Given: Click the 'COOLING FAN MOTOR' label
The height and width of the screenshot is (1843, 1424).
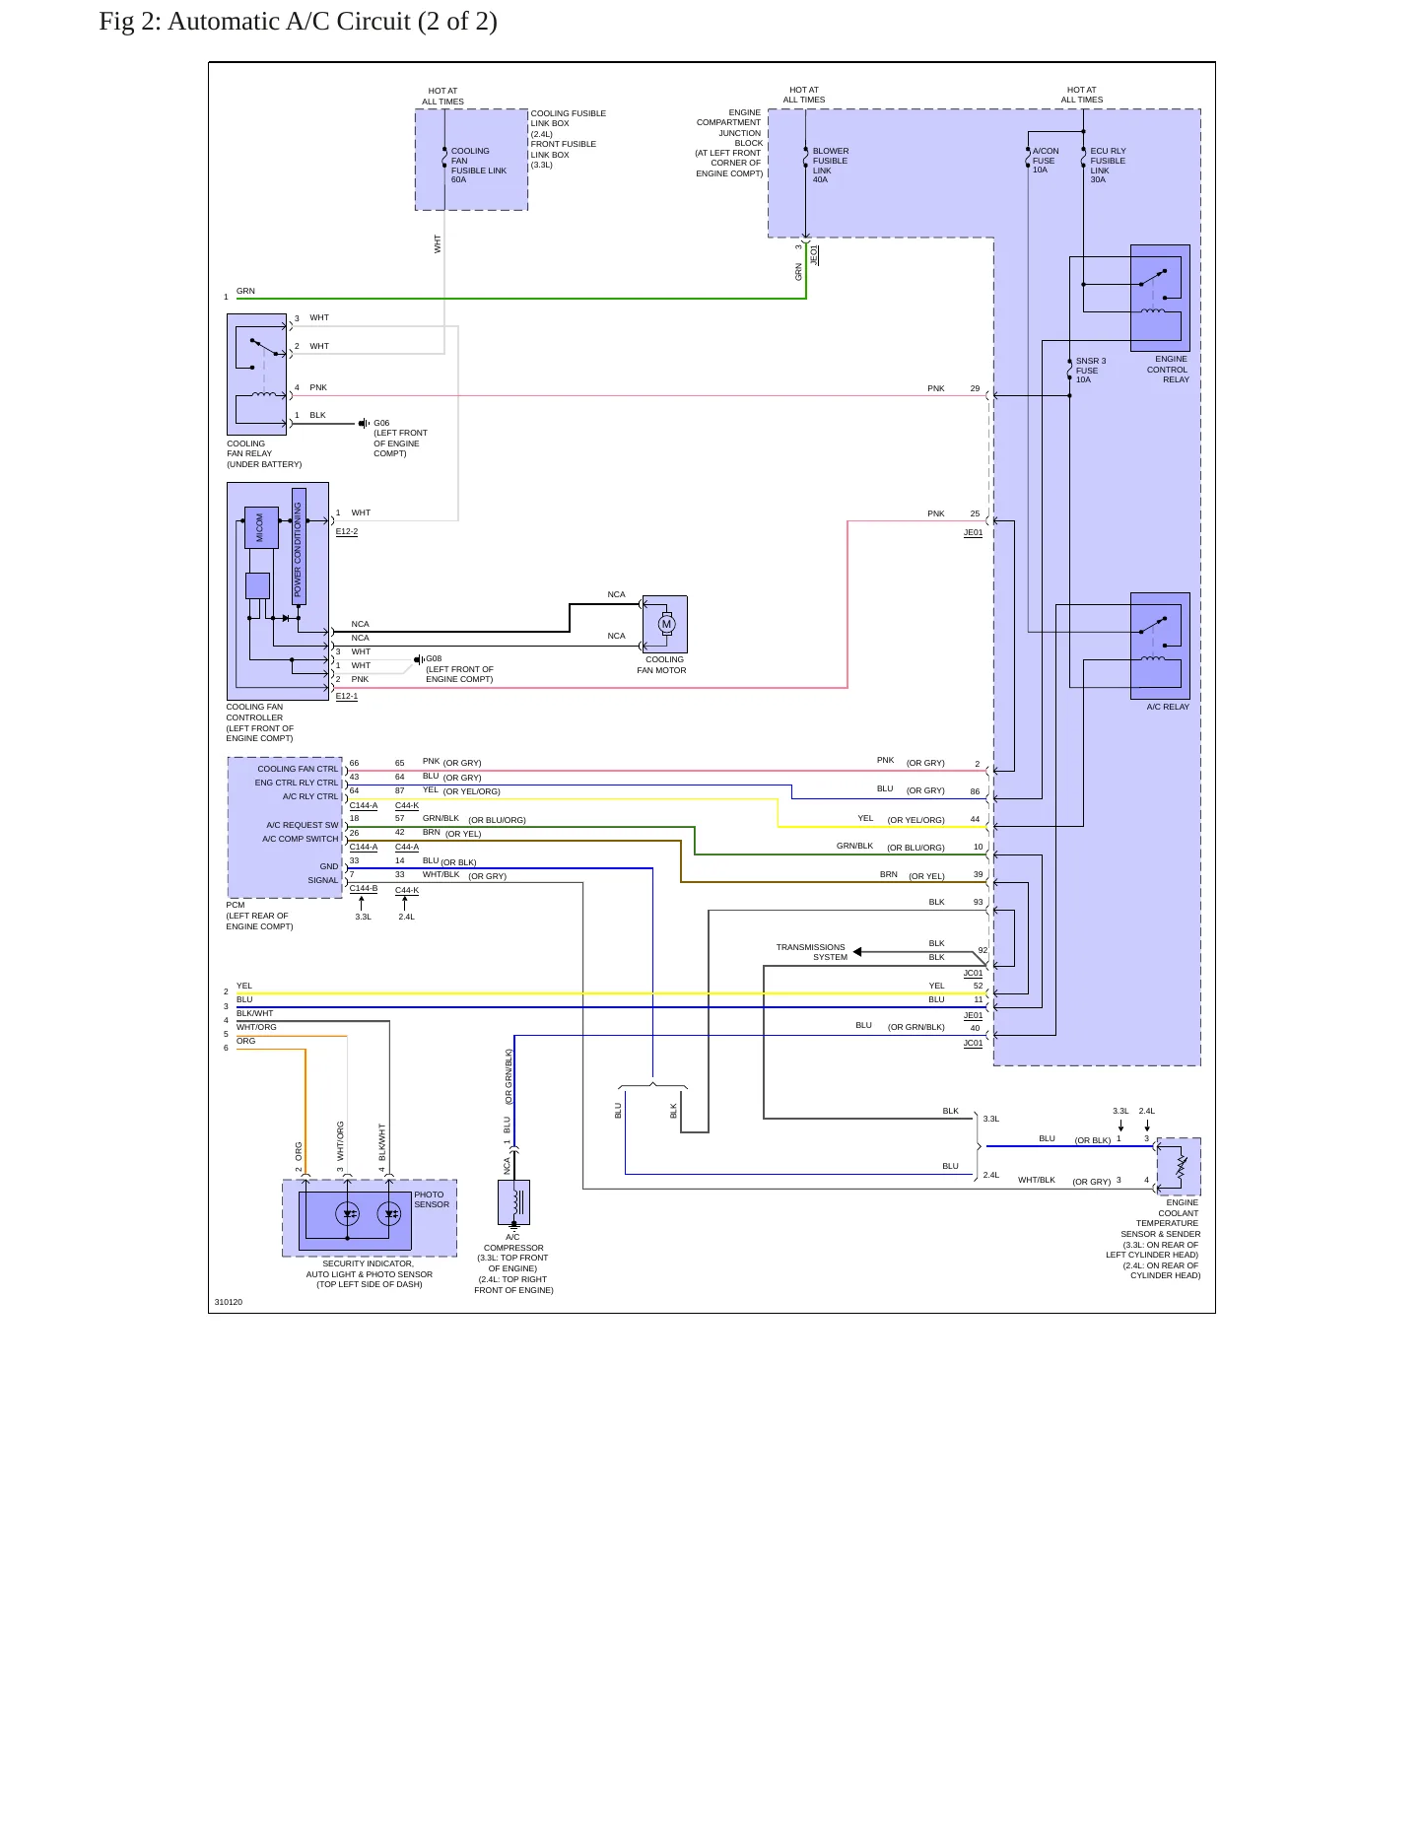Looking at the screenshot, I should 661,665.
